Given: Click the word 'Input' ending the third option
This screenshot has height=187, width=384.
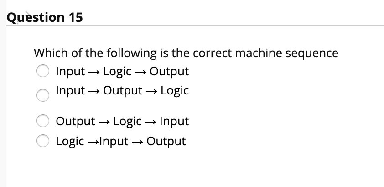Looking at the screenshot, I should (174, 122).
